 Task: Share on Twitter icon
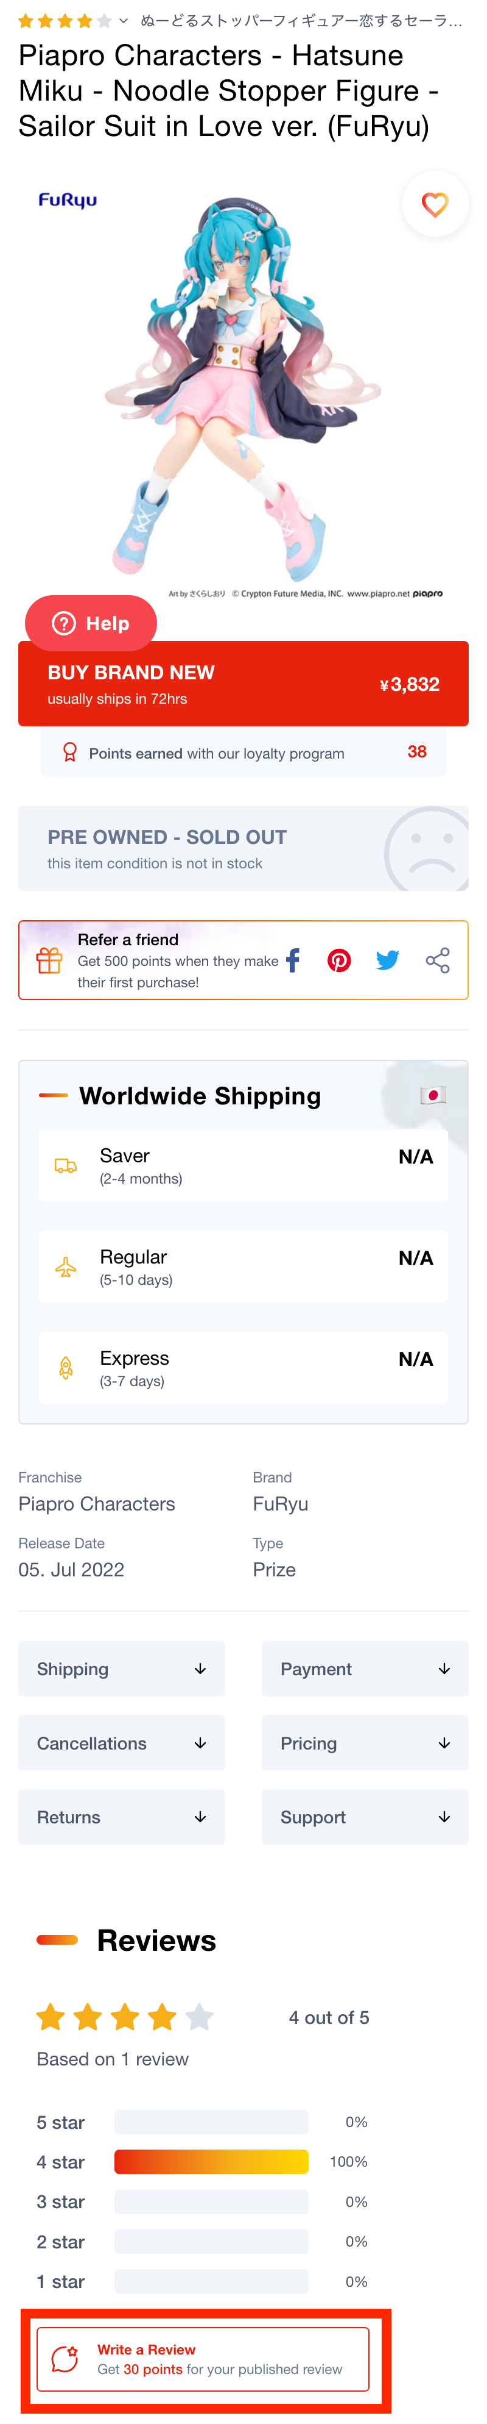pos(387,960)
